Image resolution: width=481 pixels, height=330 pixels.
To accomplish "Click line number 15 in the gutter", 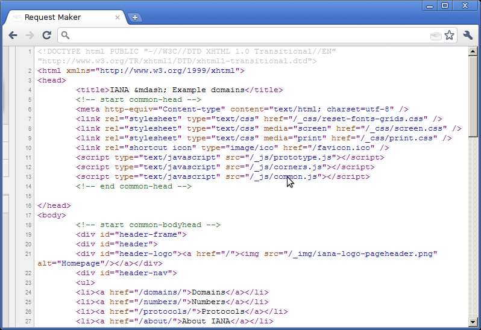I will point(28,196).
